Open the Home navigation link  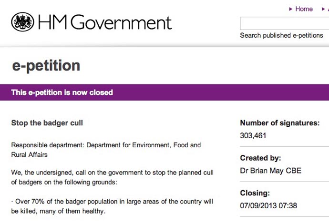point(304,9)
